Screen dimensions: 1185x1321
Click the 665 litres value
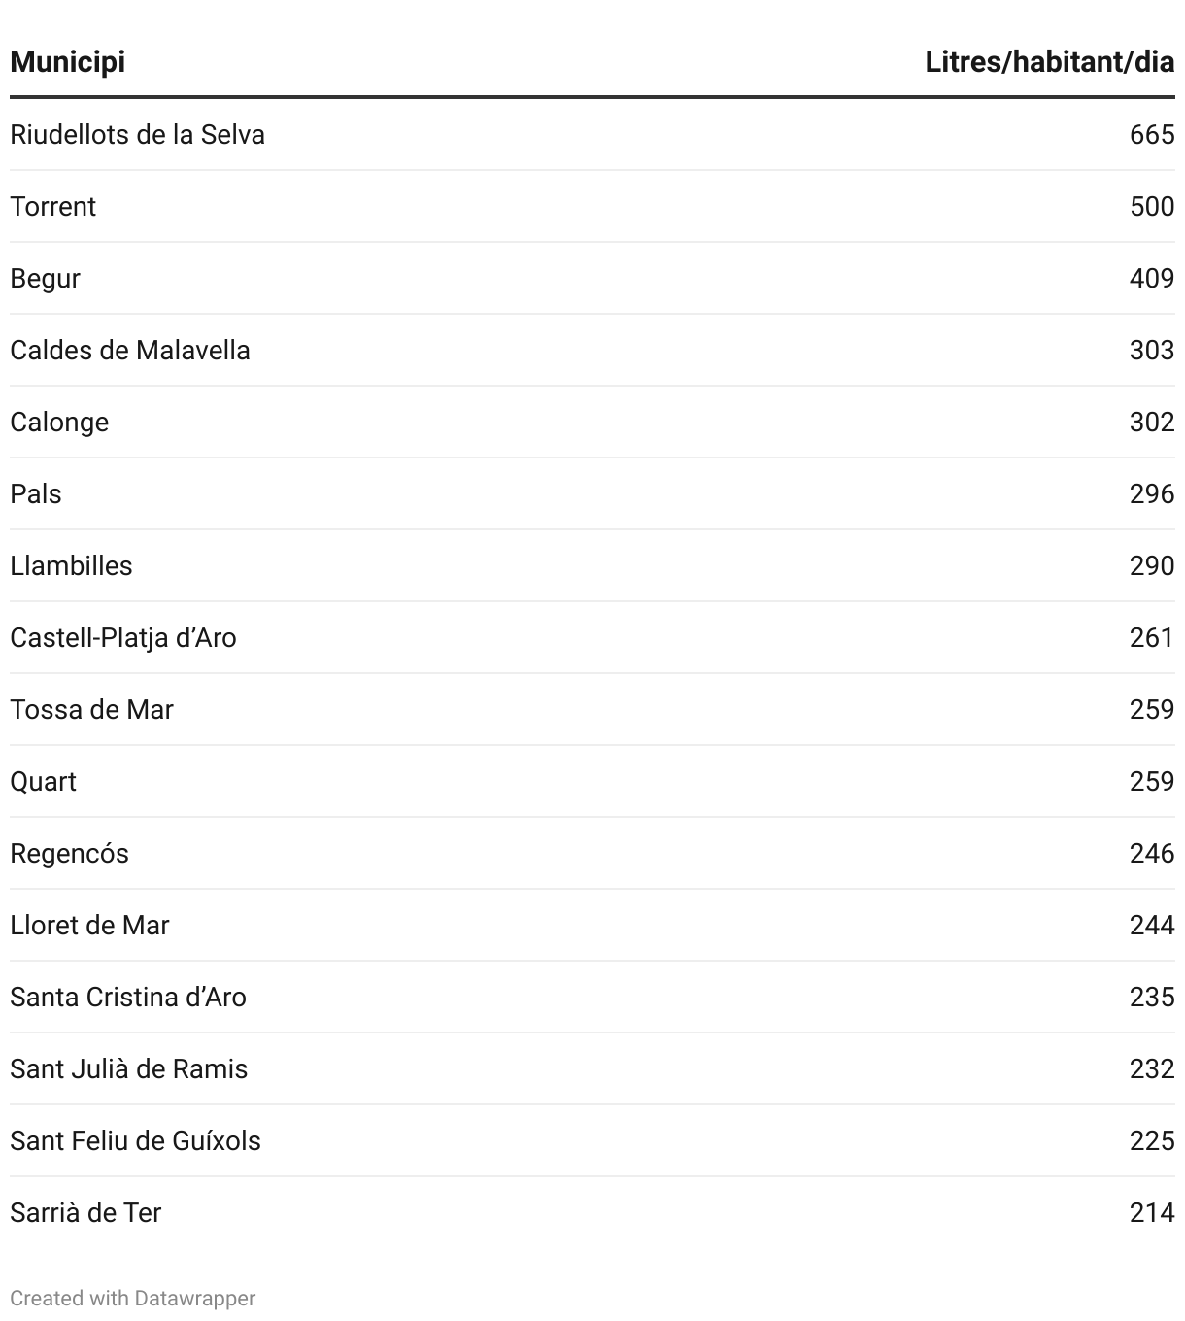click(1152, 134)
